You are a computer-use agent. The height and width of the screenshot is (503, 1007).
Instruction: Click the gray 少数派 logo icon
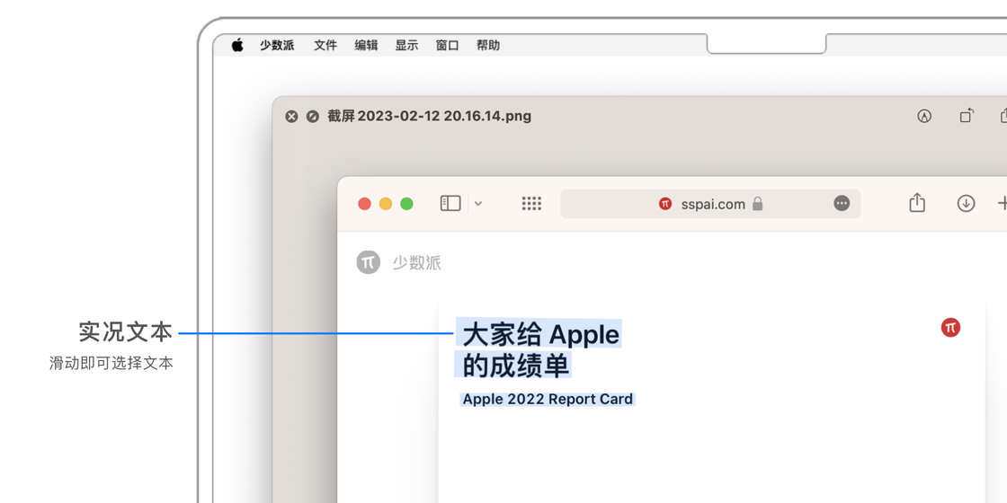pos(369,262)
